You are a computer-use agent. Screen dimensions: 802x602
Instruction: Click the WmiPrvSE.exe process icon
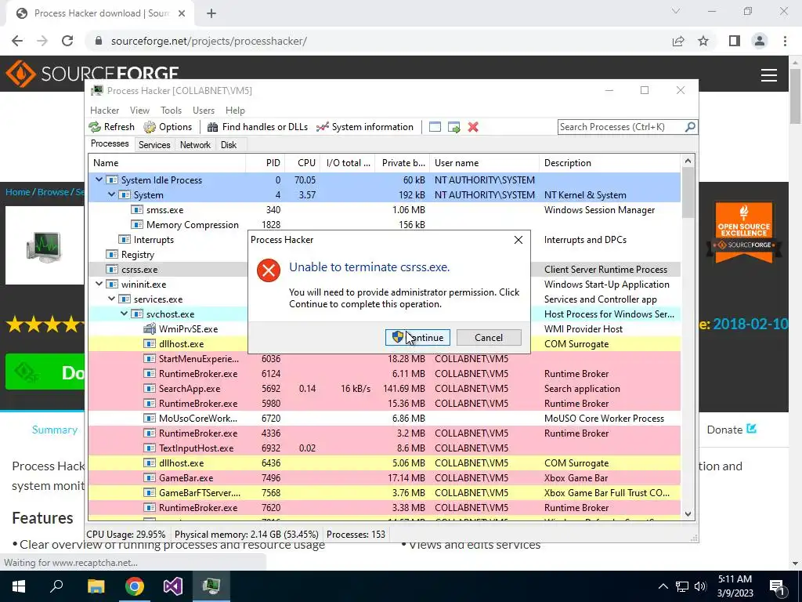[x=150, y=328]
